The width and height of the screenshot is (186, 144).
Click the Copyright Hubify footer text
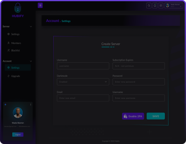pos(111,141)
